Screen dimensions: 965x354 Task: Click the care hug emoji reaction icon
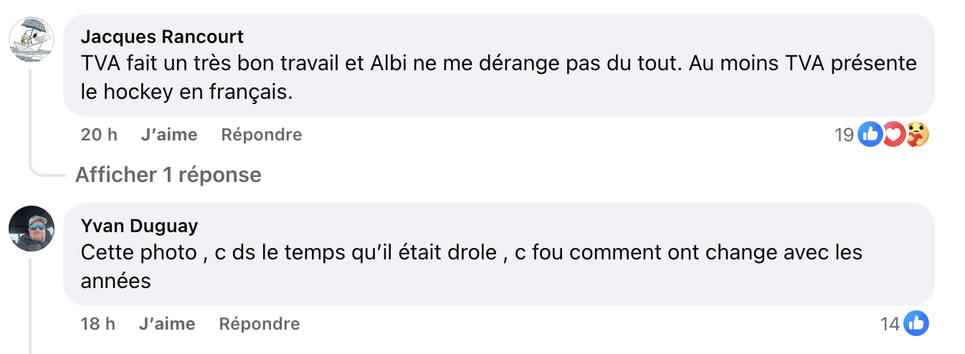click(917, 134)
